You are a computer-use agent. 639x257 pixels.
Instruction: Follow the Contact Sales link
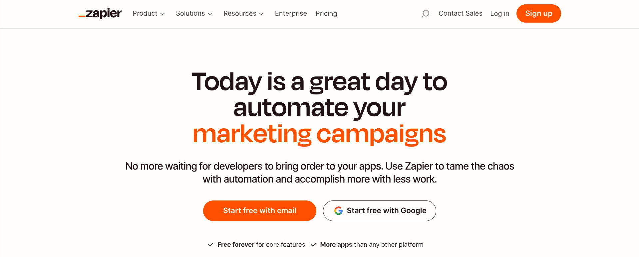point(460,14)
